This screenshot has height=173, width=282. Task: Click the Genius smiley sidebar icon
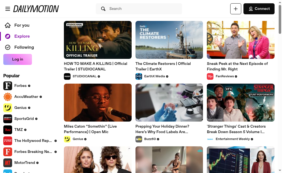coord(8,108)
